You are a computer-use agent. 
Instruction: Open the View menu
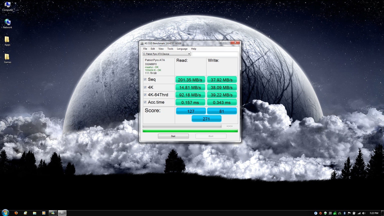[161, 49]
